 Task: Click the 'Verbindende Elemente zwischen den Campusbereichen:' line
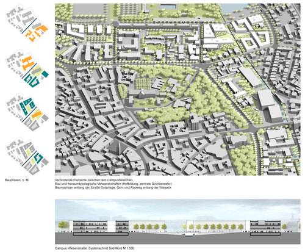click(94, 180)
